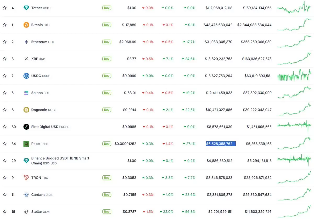Buy Cardano using its Buy button
The image size is (314, 219).
(107, 194)
